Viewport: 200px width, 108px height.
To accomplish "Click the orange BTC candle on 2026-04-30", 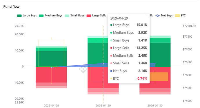I will pyautogui.click(x=159, y=77).
